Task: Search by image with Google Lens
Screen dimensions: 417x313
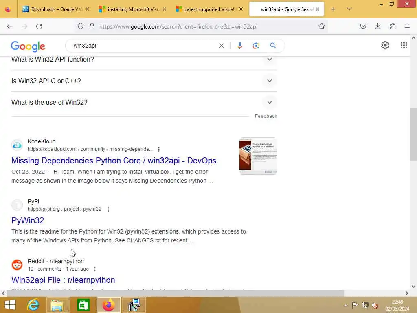Action: pyautogui.click(x=256, y=46)
